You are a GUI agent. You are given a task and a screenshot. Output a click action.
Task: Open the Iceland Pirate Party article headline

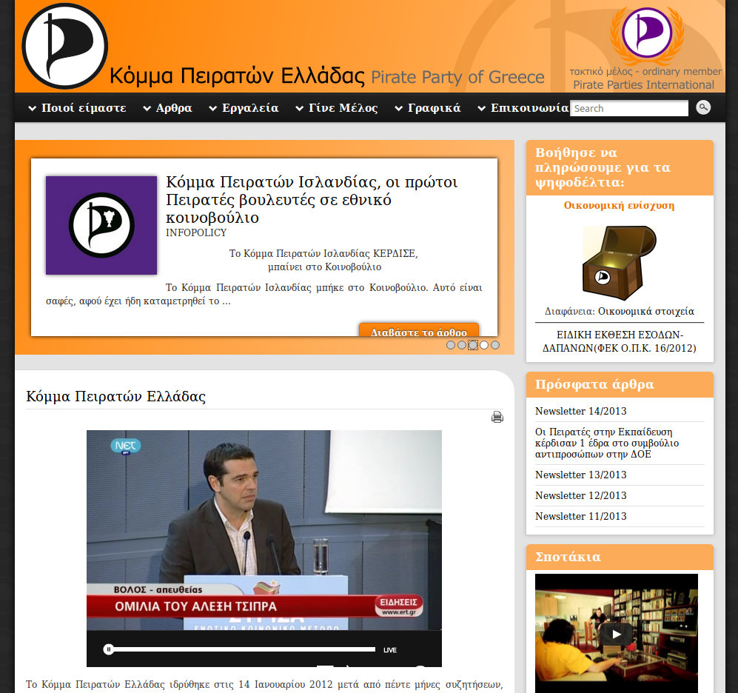click(x=312, y=200)
